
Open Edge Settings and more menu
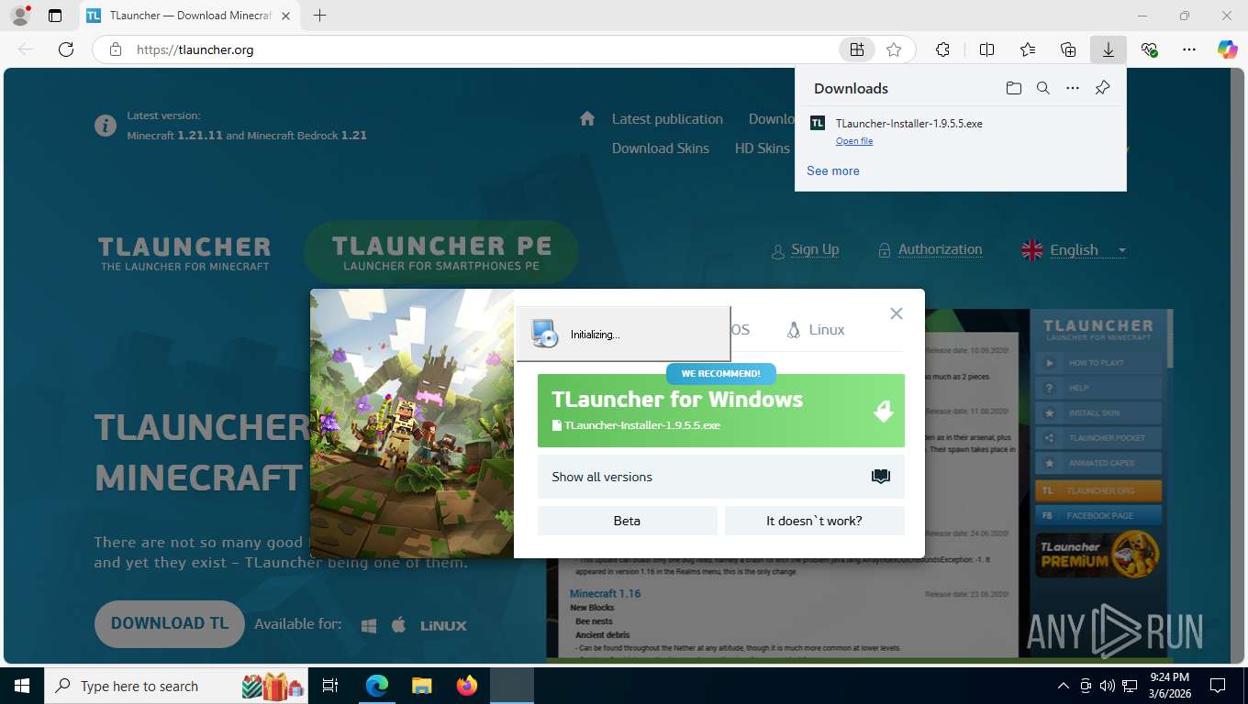[1189, 49]
